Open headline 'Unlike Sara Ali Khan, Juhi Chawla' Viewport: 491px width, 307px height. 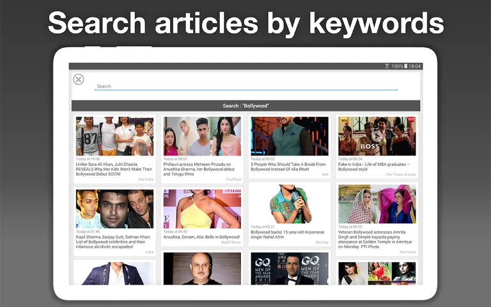(x=114, y=169)
